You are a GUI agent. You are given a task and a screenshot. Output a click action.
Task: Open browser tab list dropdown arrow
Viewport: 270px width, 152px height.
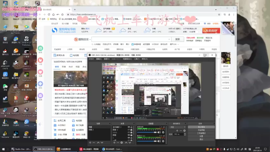point(216,10)
